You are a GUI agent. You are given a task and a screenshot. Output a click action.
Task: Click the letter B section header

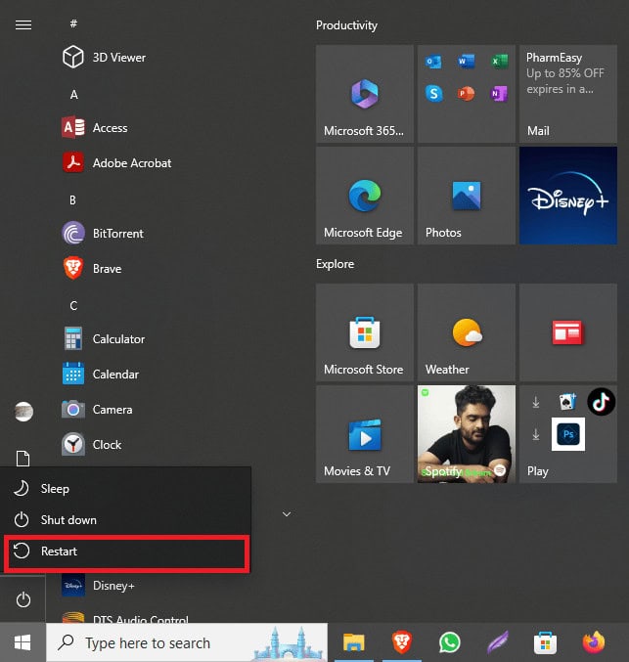tap(72, 199)
